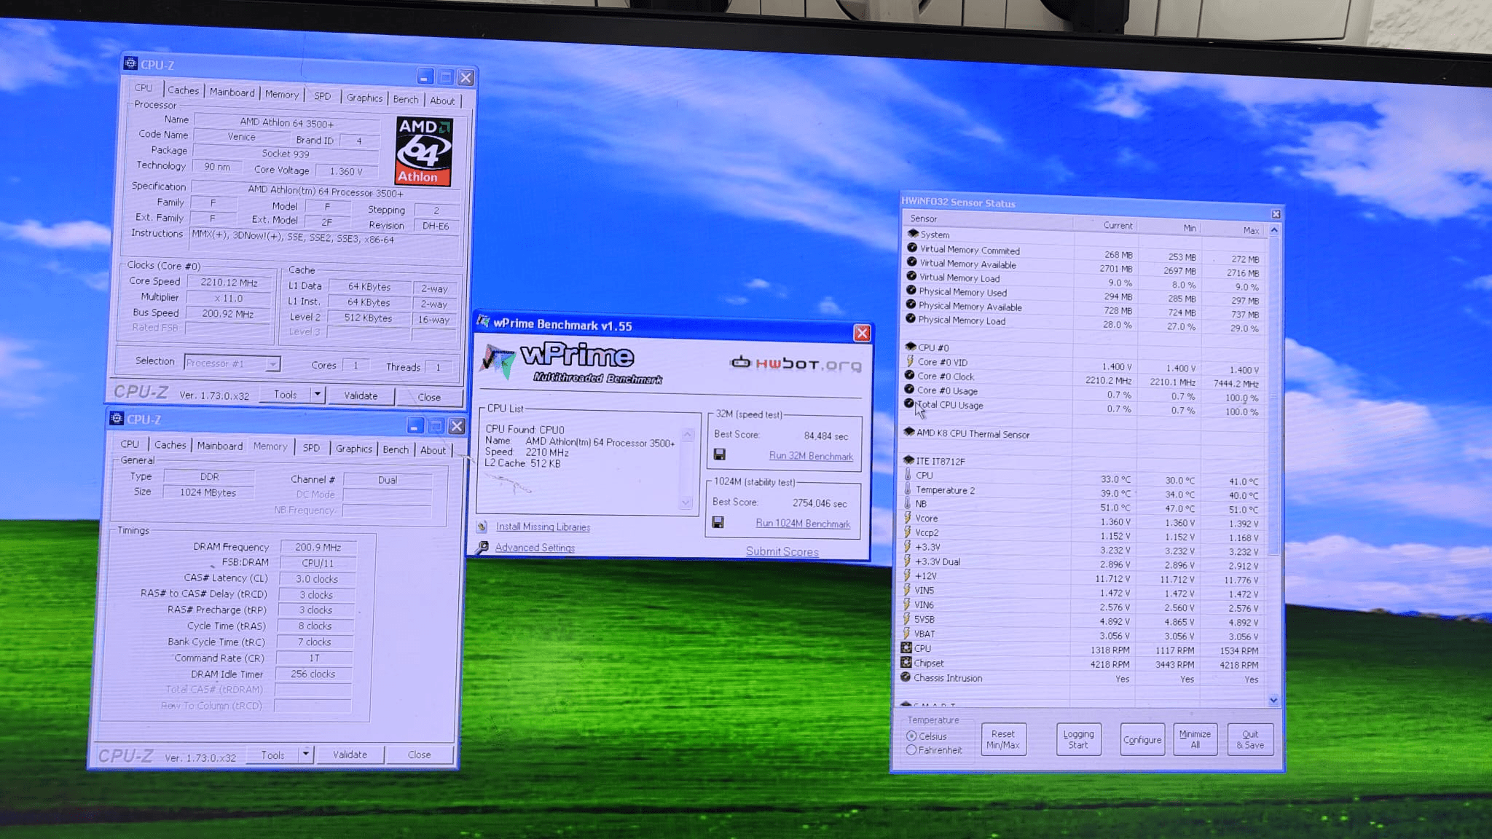Click the Install Missing Libraries icon

(482, 527)
